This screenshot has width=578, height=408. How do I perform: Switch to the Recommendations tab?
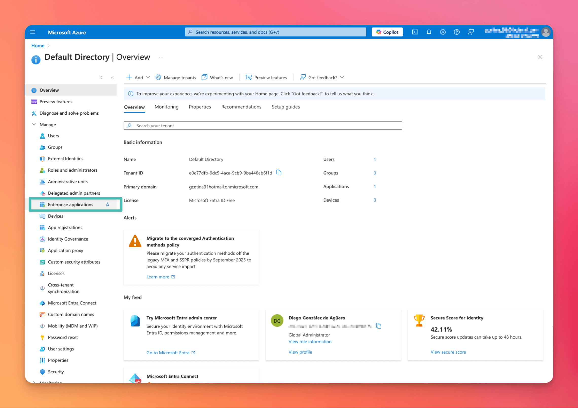(241, 107)
